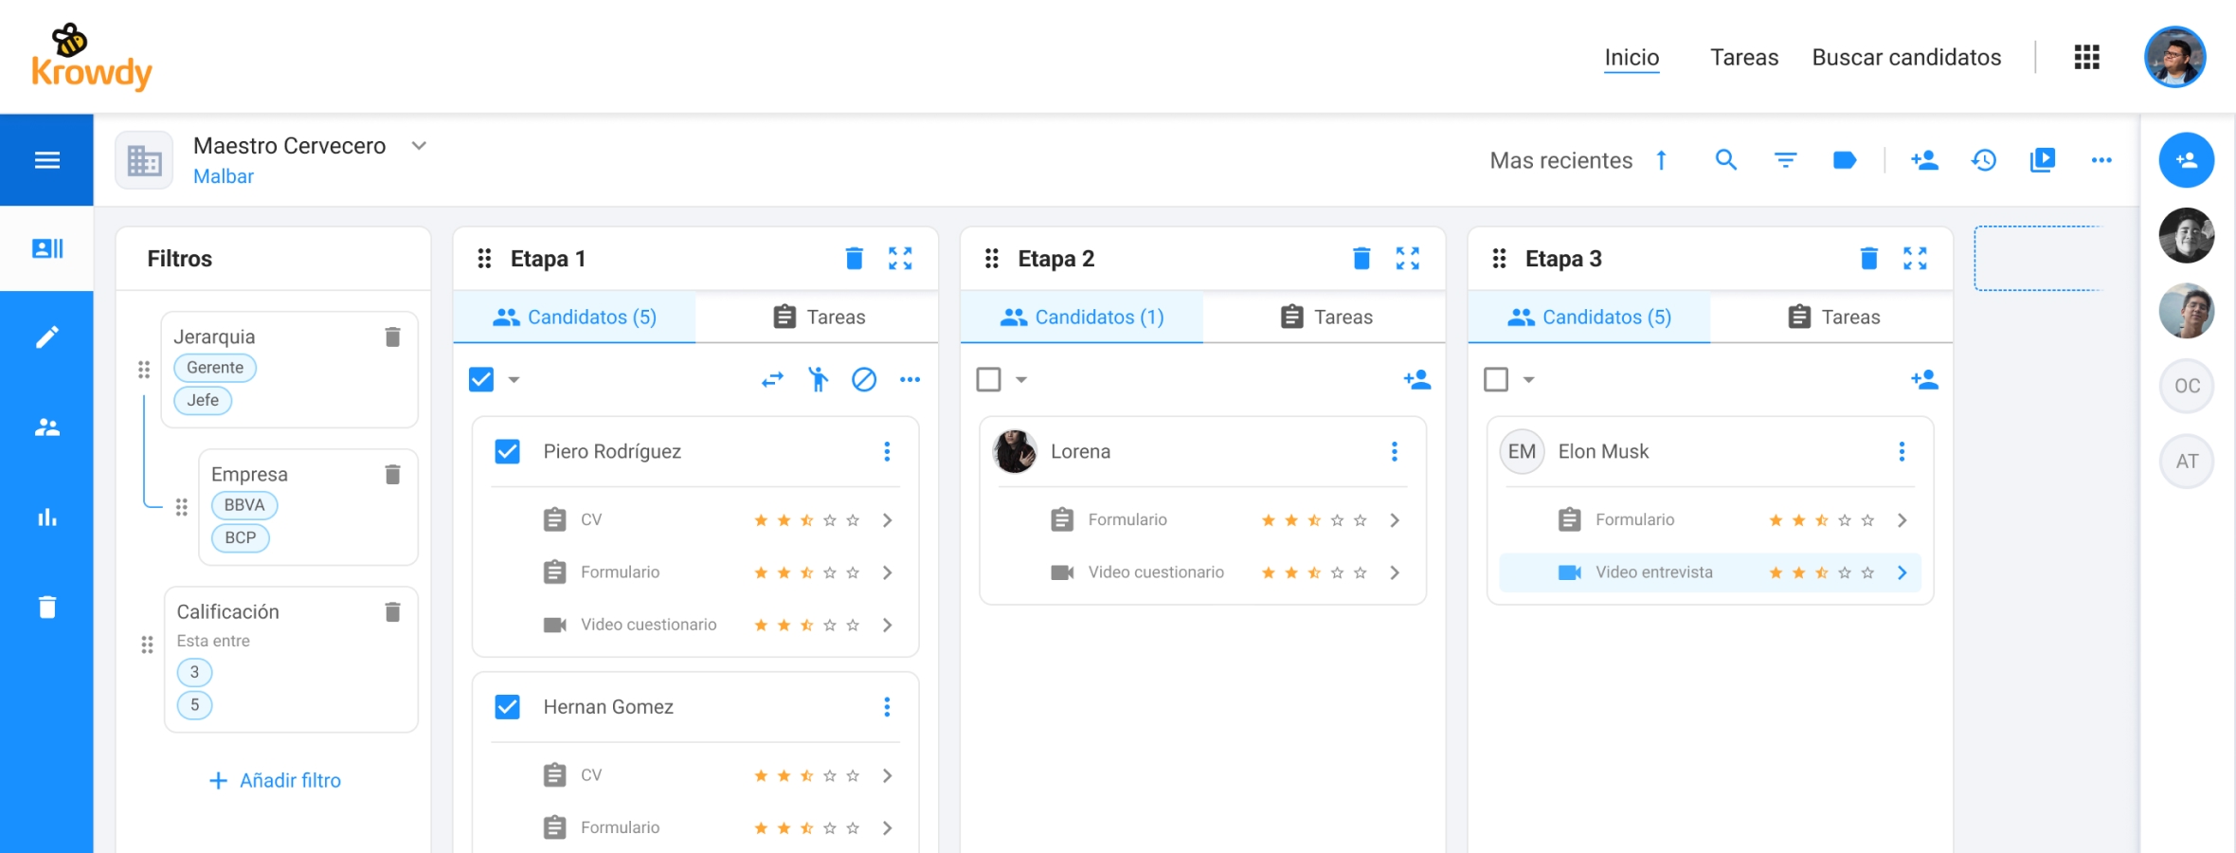Open the filter lines icon in toolbar
2236x853 pixels.
tap(1785, 160)
